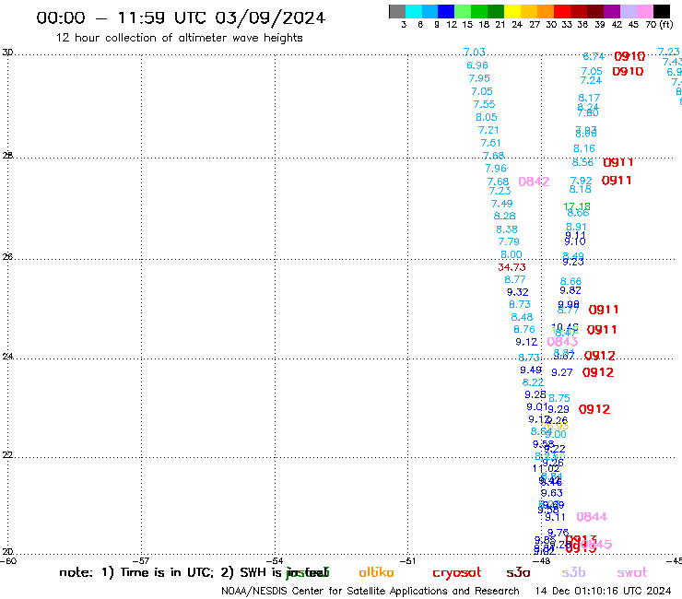Click the wave height 7.21
This screenshot has width=682, height=599.
point(488,130)
